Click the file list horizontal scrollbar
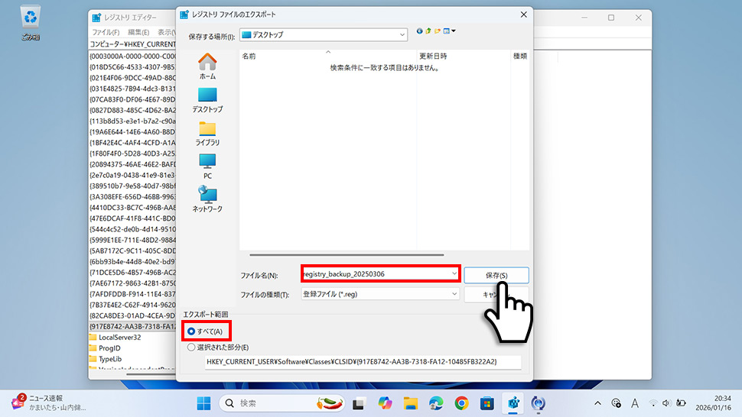 347,255
